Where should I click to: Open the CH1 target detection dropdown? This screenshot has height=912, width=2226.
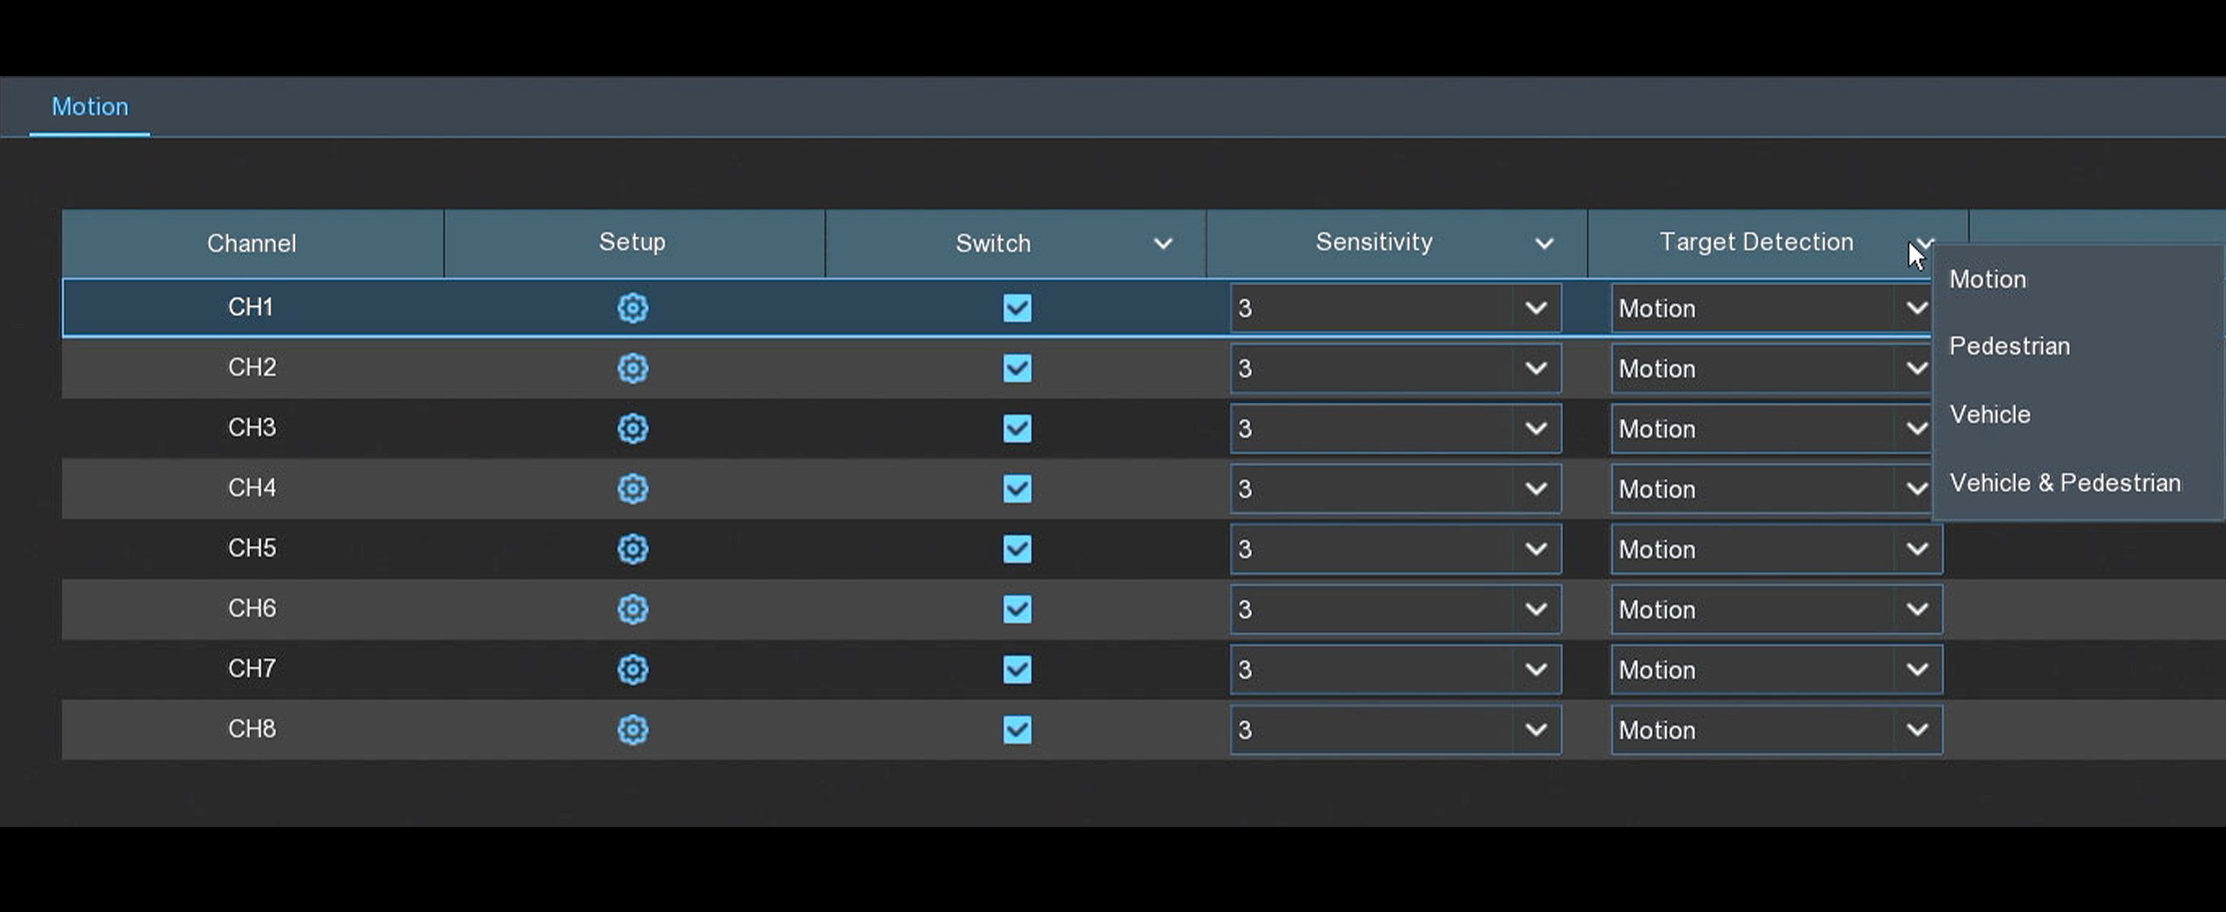tap(1771, 309)
